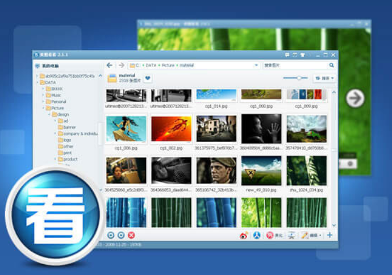Expand the DATA folder tree arrow

pos(37,82)
